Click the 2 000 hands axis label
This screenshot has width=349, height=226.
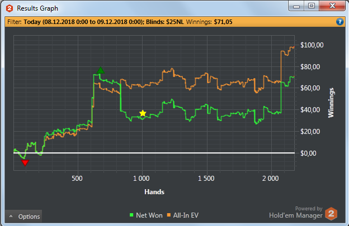(271, 179)
